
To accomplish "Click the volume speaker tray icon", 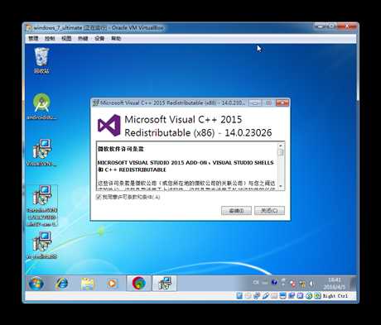I will [x=312, y=284].
